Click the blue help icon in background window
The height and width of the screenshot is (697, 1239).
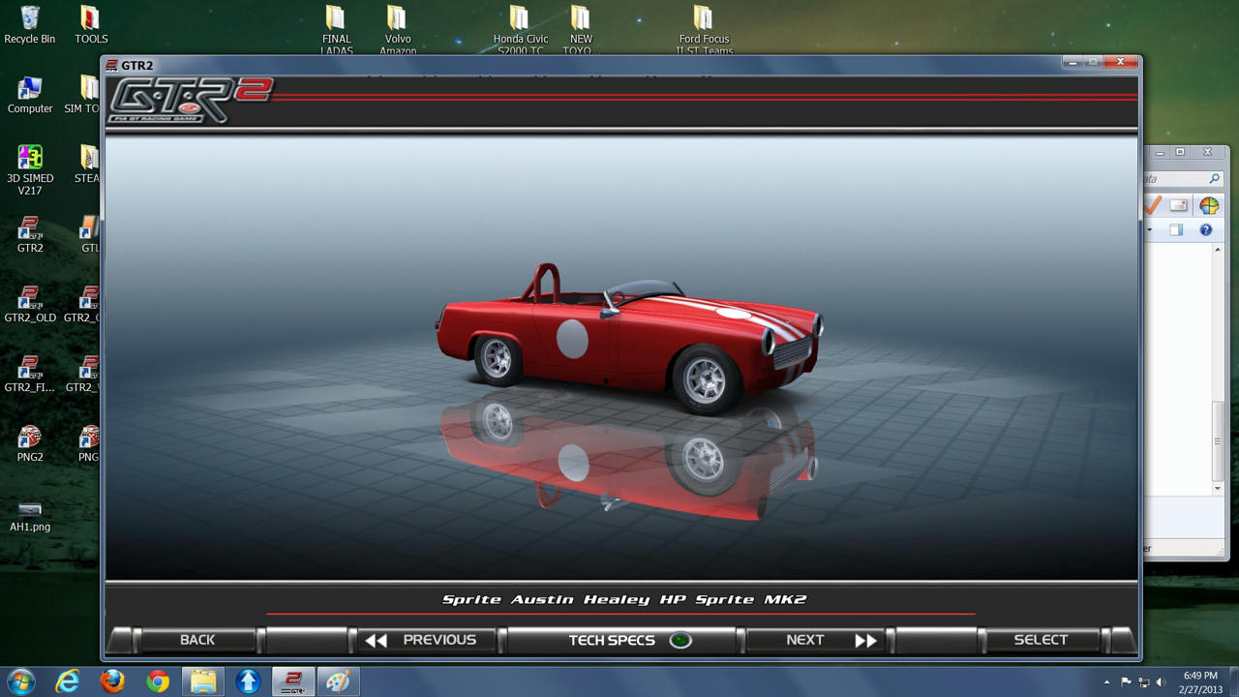pos(1205,230)
